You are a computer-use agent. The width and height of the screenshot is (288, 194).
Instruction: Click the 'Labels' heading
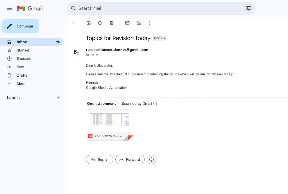click(x=13, y=98)
